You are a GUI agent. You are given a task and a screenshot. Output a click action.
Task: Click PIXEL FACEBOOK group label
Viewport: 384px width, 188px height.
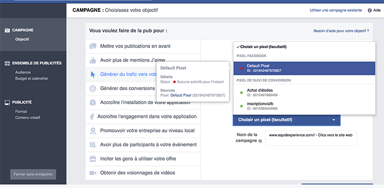coord(252,56)
